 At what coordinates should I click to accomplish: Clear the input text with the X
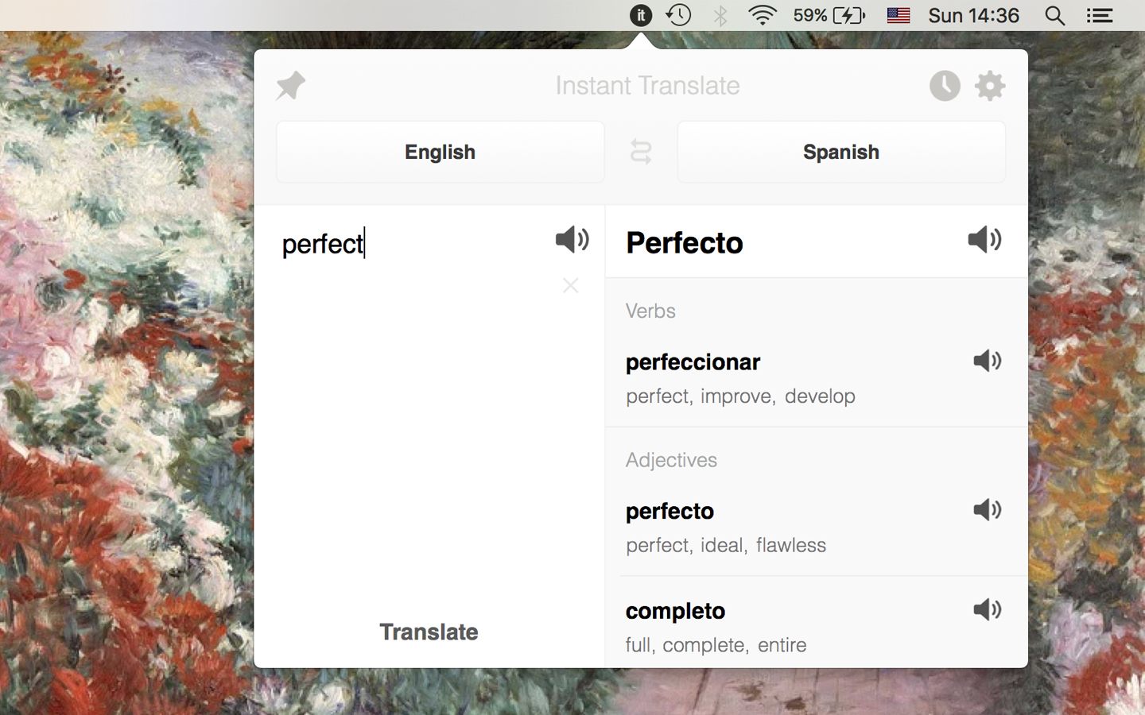570,285
